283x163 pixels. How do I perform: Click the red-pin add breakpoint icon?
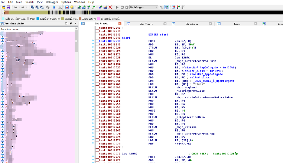(178, 7)
